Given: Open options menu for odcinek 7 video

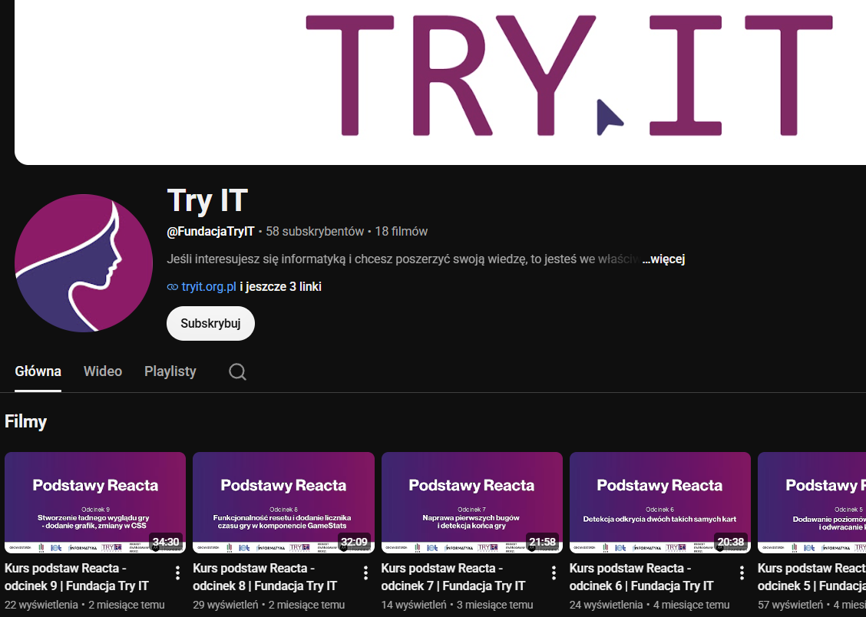Looking at the screenshot, I should click(554, 572).
